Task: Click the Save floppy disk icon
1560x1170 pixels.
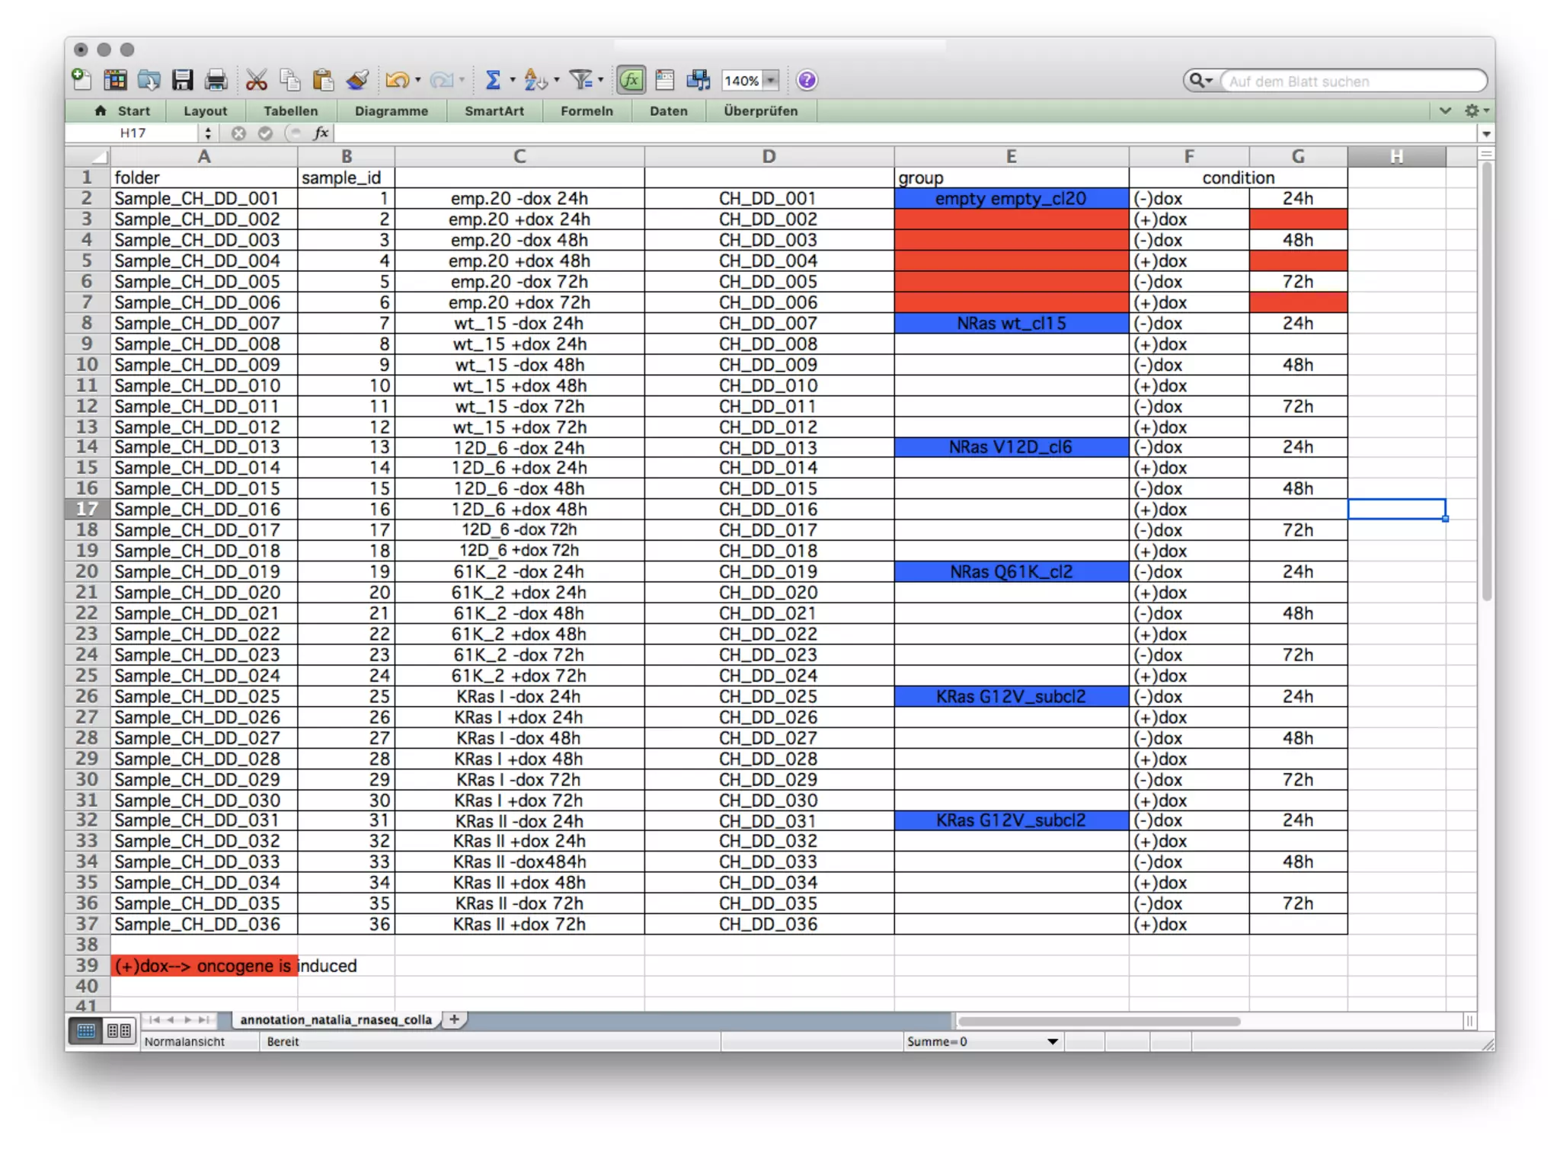Action: [x=182, y=80]
